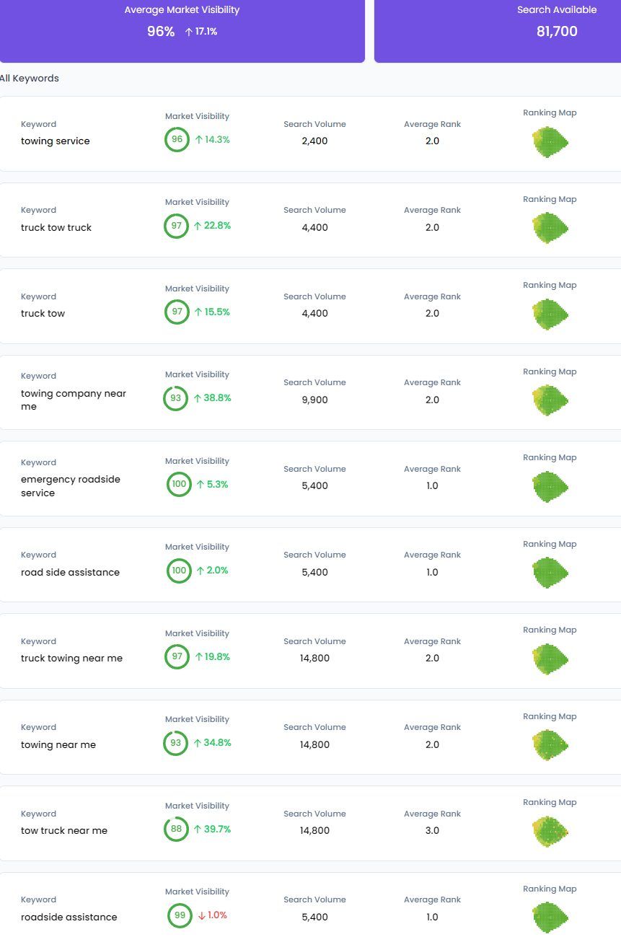This screenshot has width=621, height=937.
Task: View the Ranking Map for towing near me
Action: (550, 744)
